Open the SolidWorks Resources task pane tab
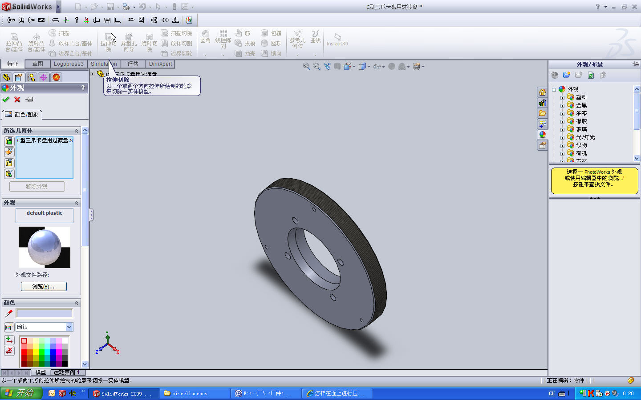 542,92
